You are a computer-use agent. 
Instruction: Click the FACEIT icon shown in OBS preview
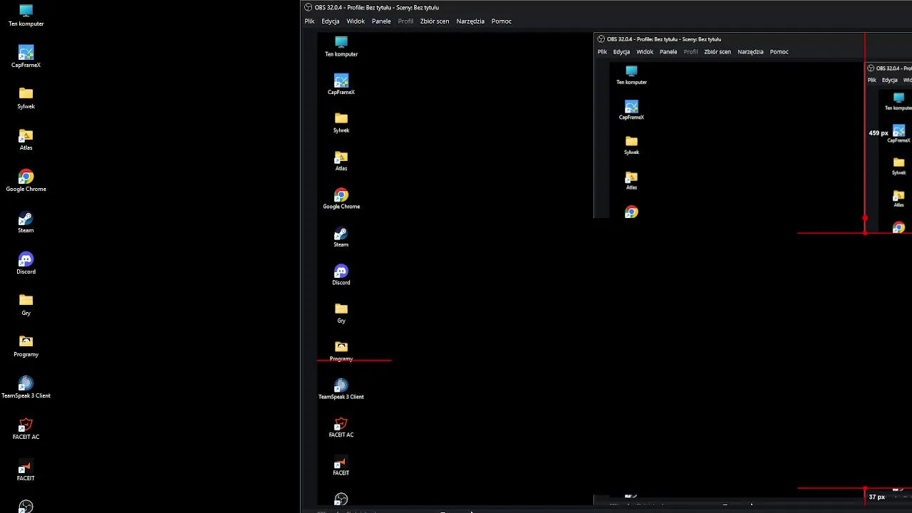click(x=341, y=465)
